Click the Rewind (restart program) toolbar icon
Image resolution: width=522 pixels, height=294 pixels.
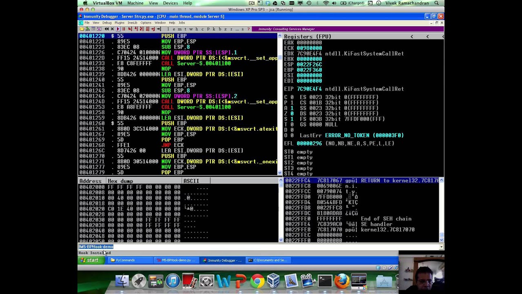pyautogui.click(x=106, y=29)
